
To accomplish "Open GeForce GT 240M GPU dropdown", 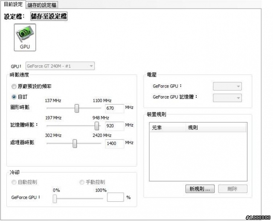I will [x=60, y=66].
